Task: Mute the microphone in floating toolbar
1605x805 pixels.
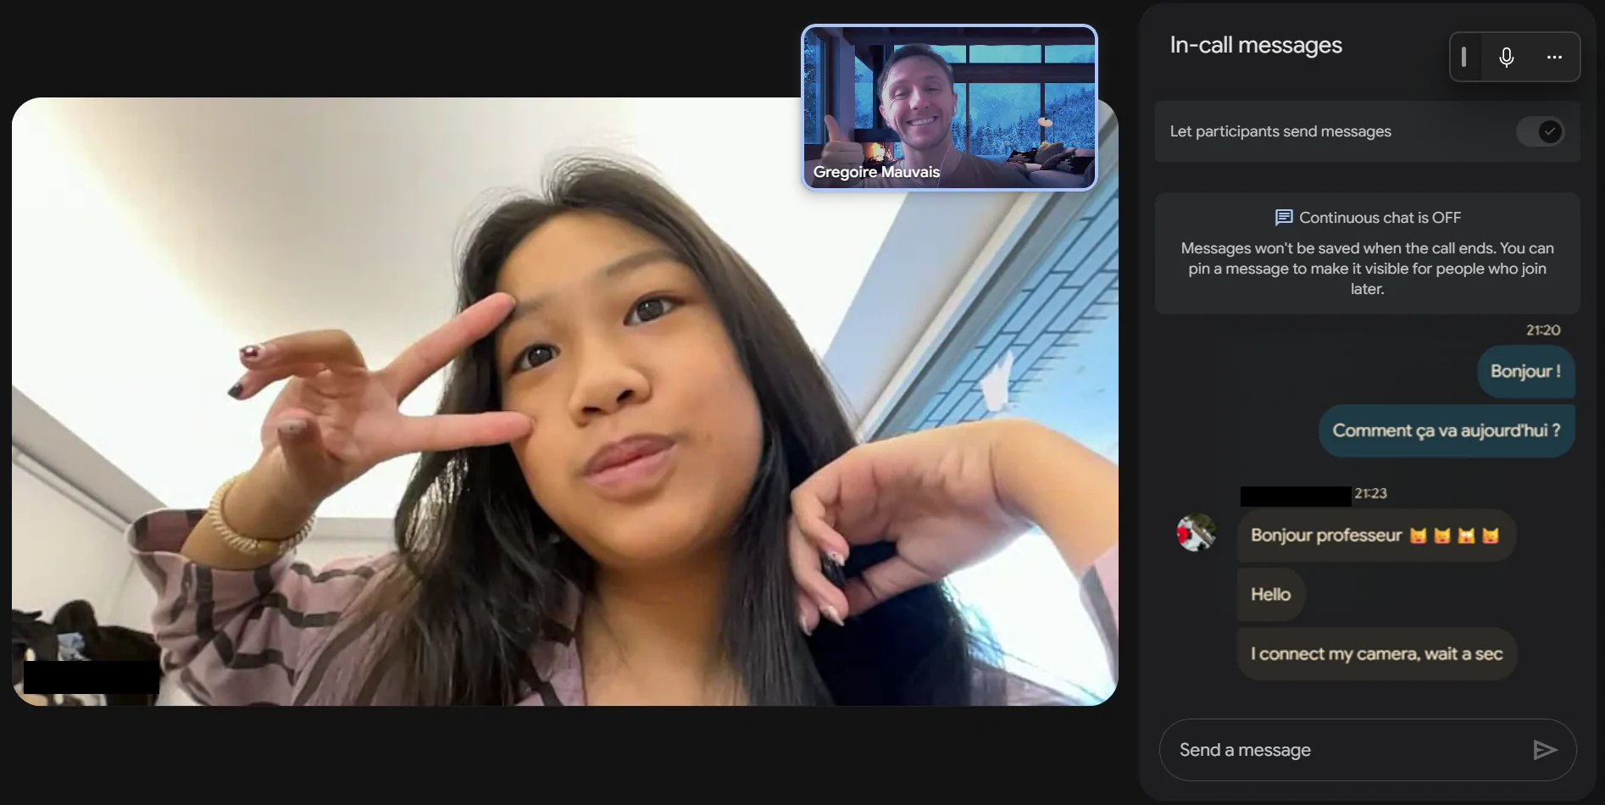Action: (1506, 58)
